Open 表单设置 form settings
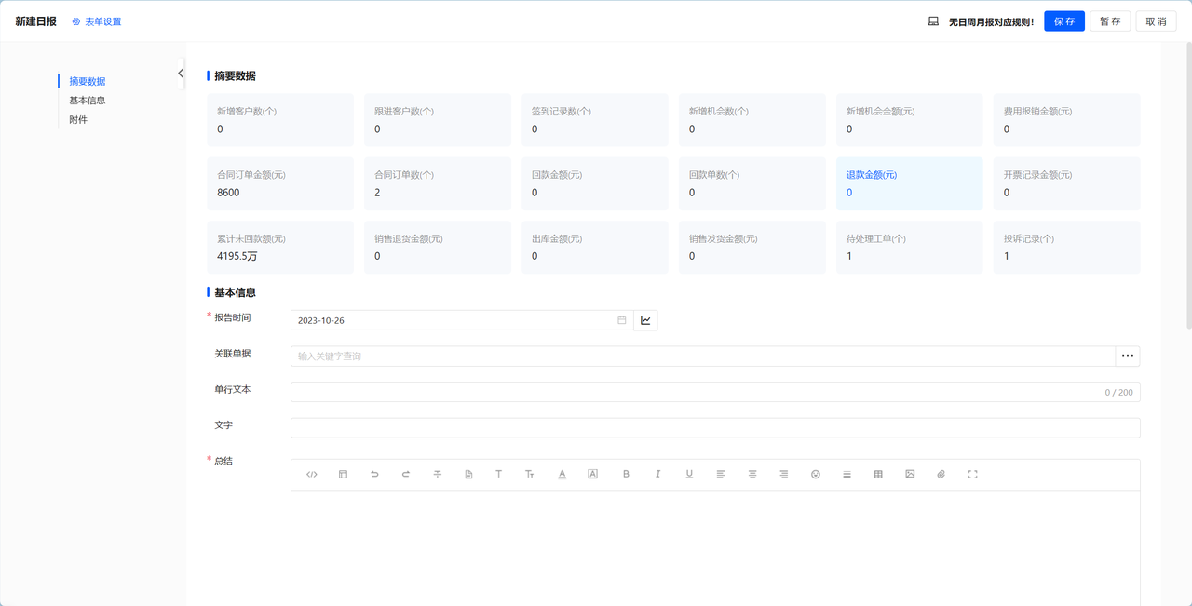This screenshot has width=1192, height=606. tap(97, 21)
